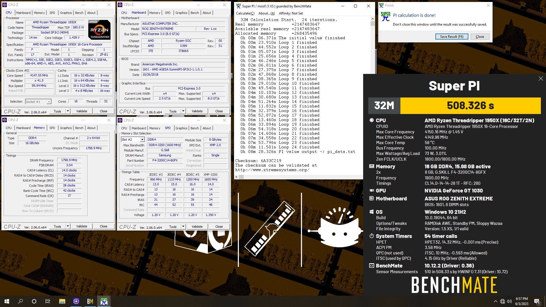Click Super PI vertical scrollbar up arrow
Image resolution: width=546 pixels, height=307 pixels.
pos(373,19)
